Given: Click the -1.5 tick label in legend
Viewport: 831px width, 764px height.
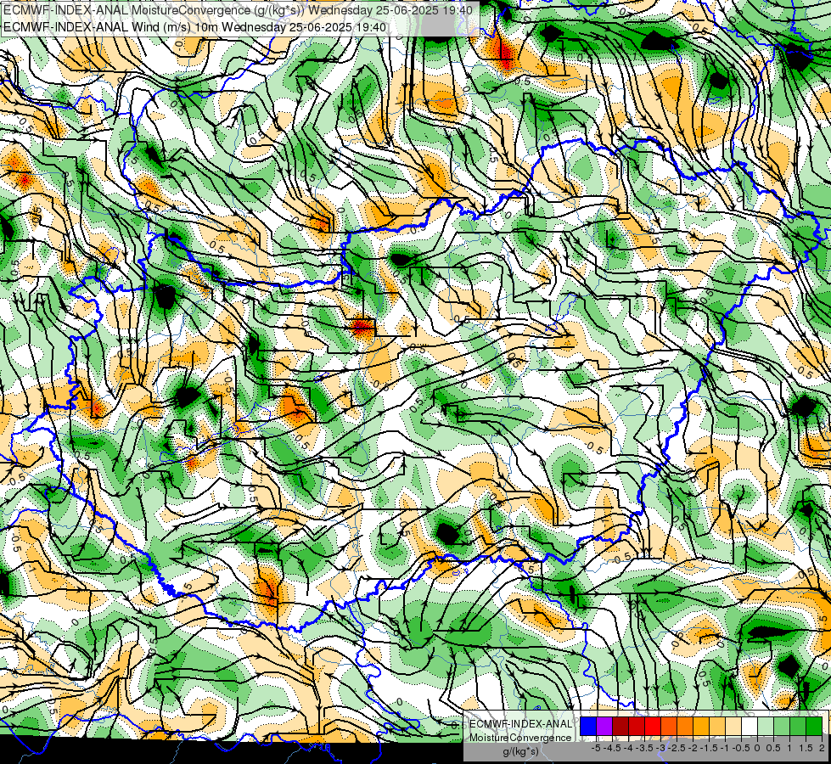Looking at the screenshot, I should coord(709,748).
